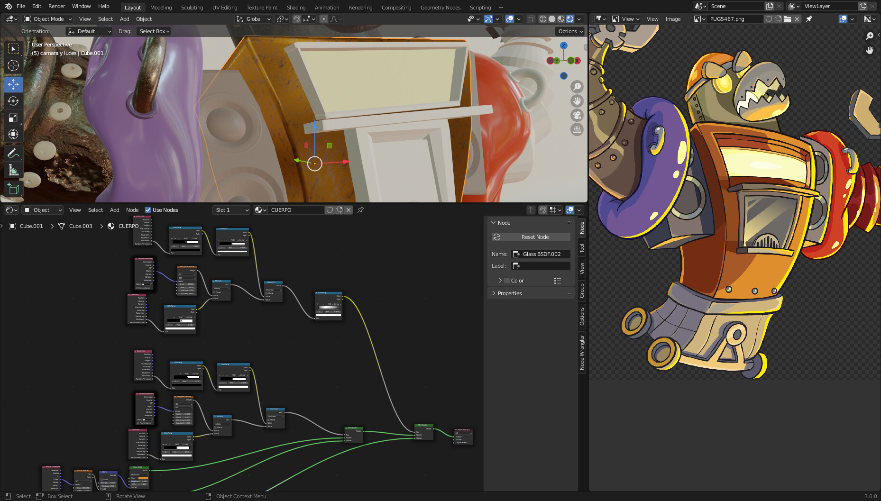The image size is (881, 501).
Task: Open the Slot 1 material dropdown
Action: click(x=231, y=210)
